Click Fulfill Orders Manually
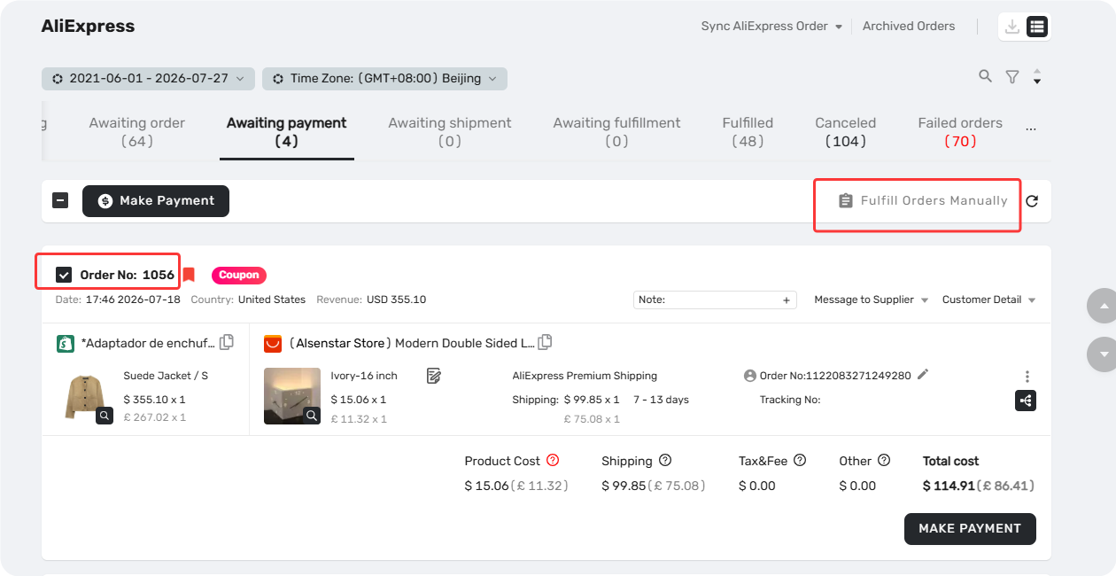1116x576 pixels. pos(923,201)
